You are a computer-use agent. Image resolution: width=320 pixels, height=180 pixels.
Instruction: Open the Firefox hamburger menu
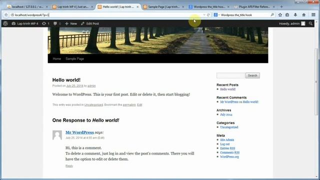point(313,14)
